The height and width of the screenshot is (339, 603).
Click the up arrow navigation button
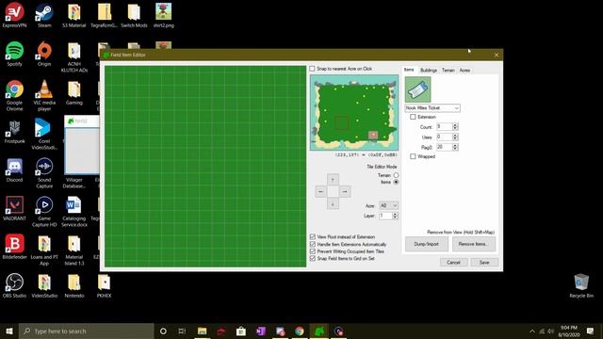click(x=333, y=180)
